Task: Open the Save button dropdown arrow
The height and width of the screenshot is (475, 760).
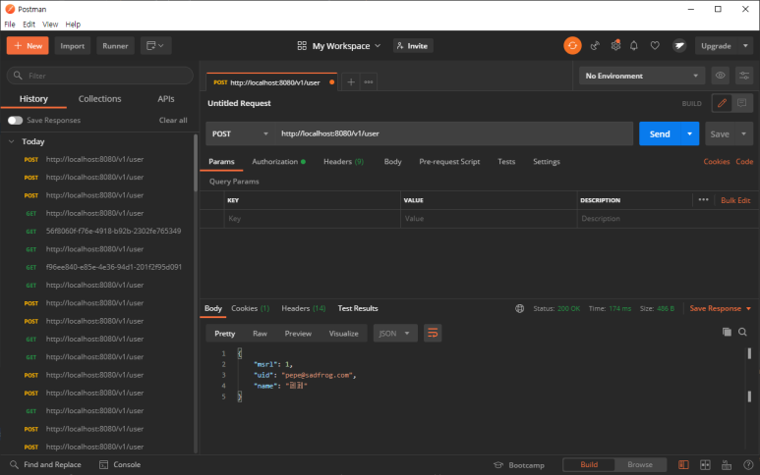Action: [x=743, y=133]
